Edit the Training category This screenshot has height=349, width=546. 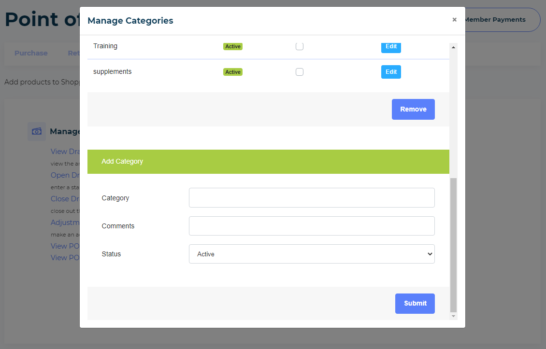391,47
